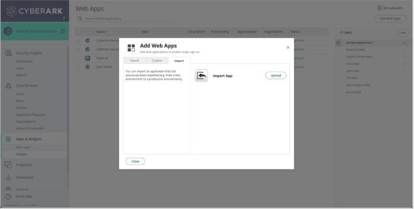Open Policies in the sidebar
This screenshot has height=209, width=414.
[x=21, y=108]
